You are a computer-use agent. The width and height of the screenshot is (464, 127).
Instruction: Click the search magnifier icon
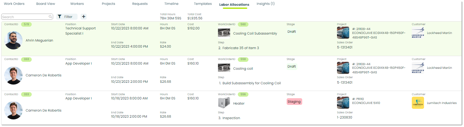click(x=50, y=17)
